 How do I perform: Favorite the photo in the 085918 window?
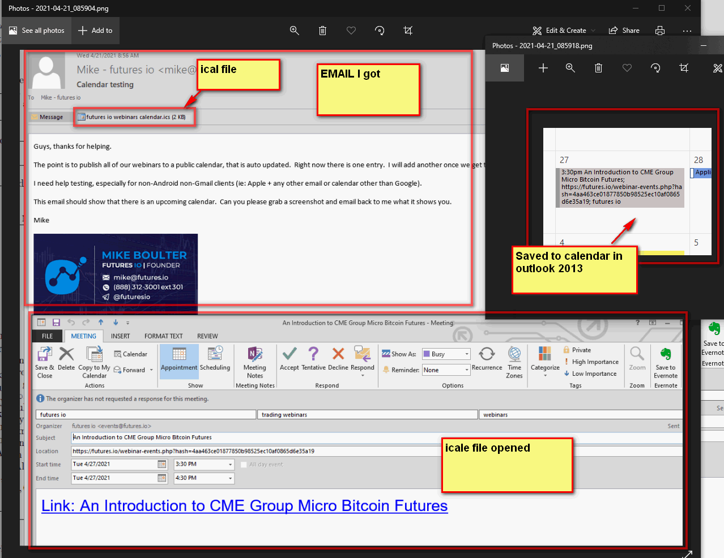(x=627, y=68)
